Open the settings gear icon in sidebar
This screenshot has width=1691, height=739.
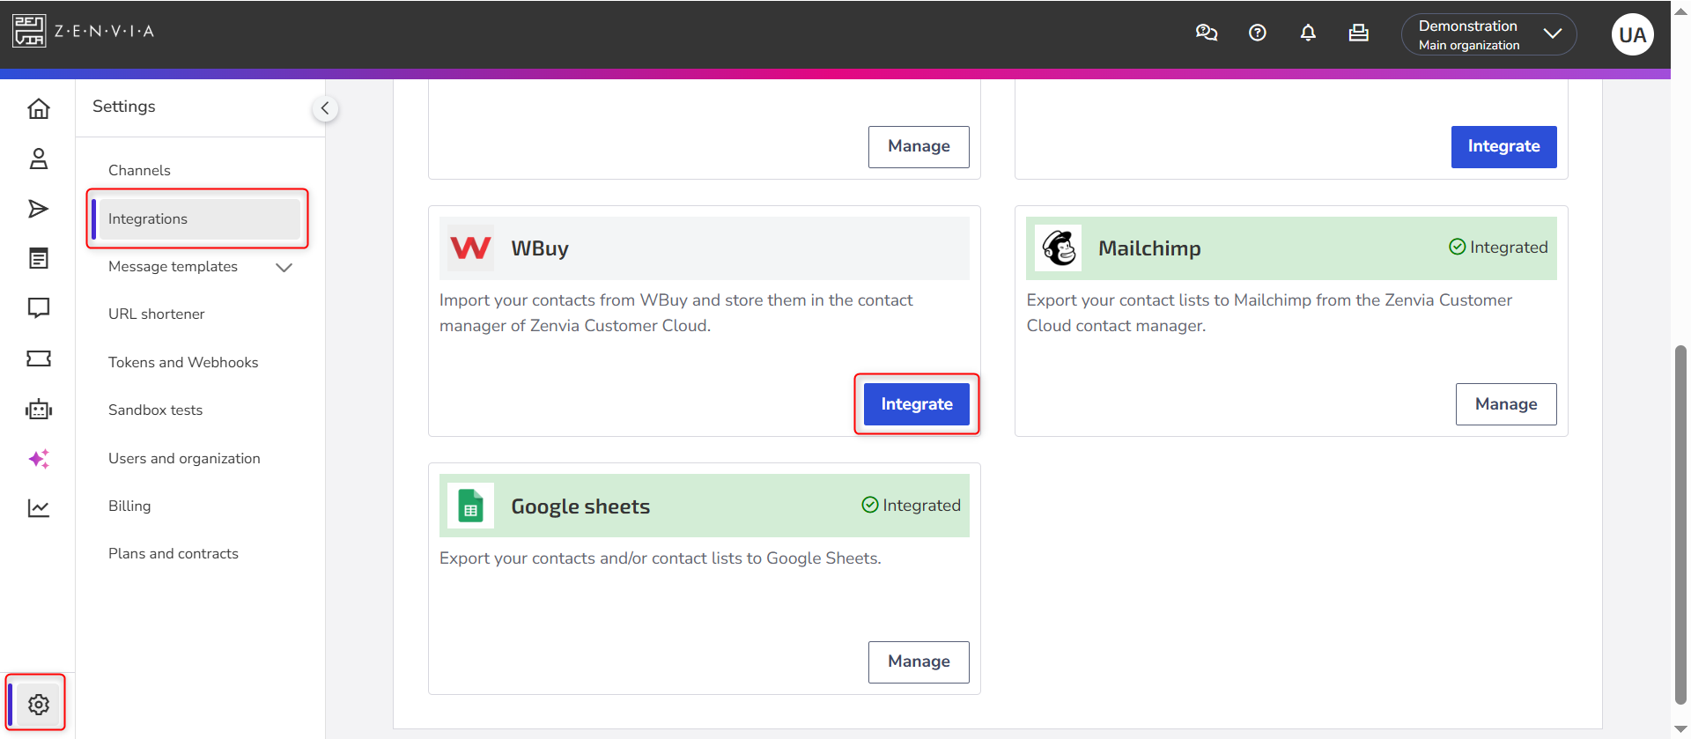39,705
